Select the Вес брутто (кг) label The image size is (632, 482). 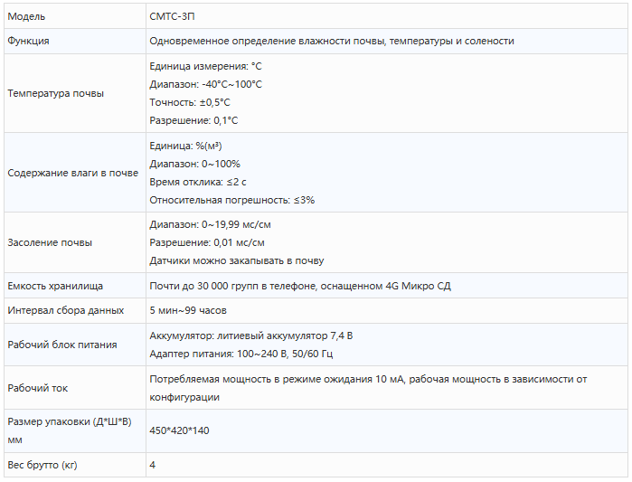point(42,465)
